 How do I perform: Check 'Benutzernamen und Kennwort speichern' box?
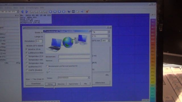47,66
